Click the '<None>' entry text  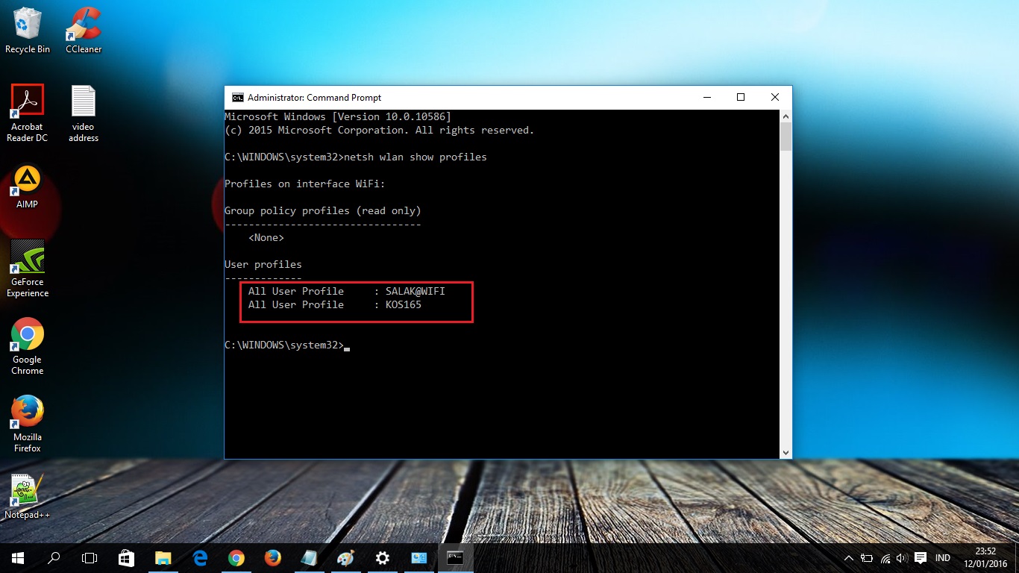click(x=266, y=237)
